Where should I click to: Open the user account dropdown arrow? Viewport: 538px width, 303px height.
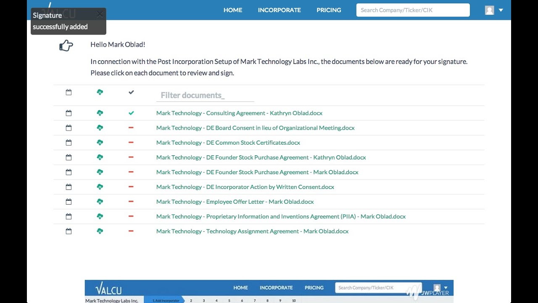point(501,10)
